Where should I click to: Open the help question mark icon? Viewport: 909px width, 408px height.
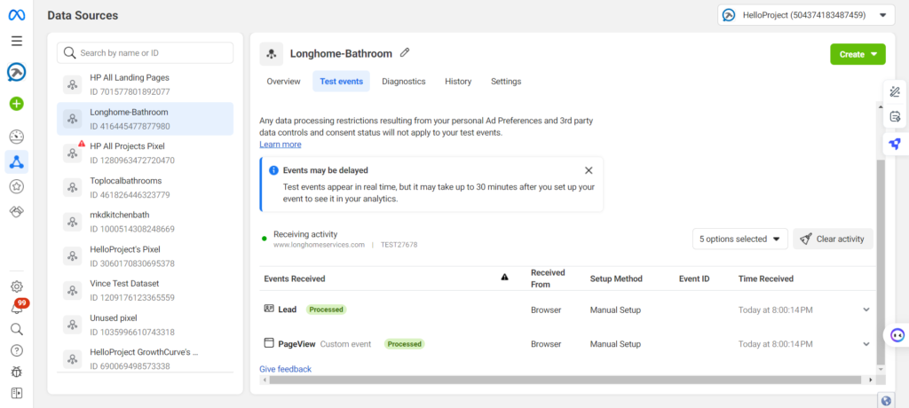17,350
